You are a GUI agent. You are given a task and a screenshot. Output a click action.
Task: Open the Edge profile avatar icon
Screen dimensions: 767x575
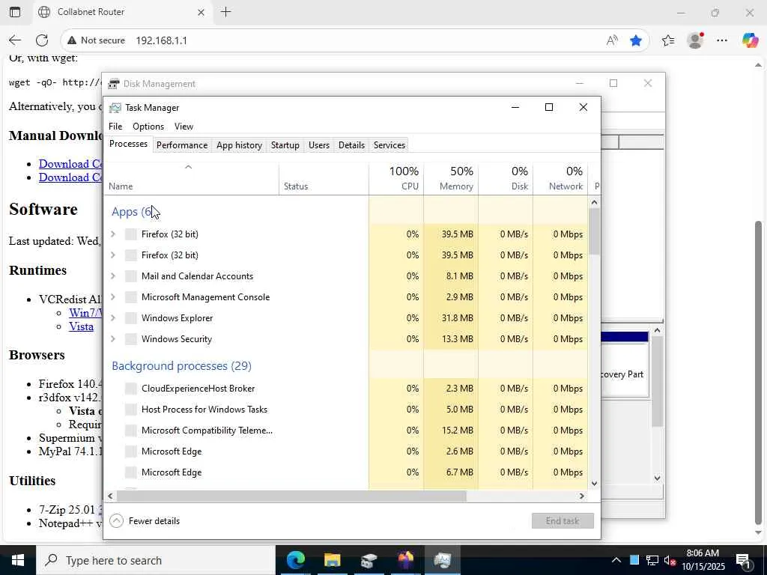(695, 40)
